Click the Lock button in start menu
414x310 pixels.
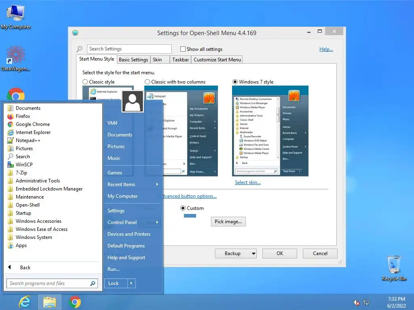tap(116, 283)
